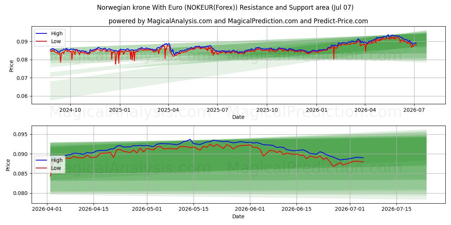Click the 2025-10 date tick label
The height and width of the screenshot is (225, 451).
click(267, 110)
